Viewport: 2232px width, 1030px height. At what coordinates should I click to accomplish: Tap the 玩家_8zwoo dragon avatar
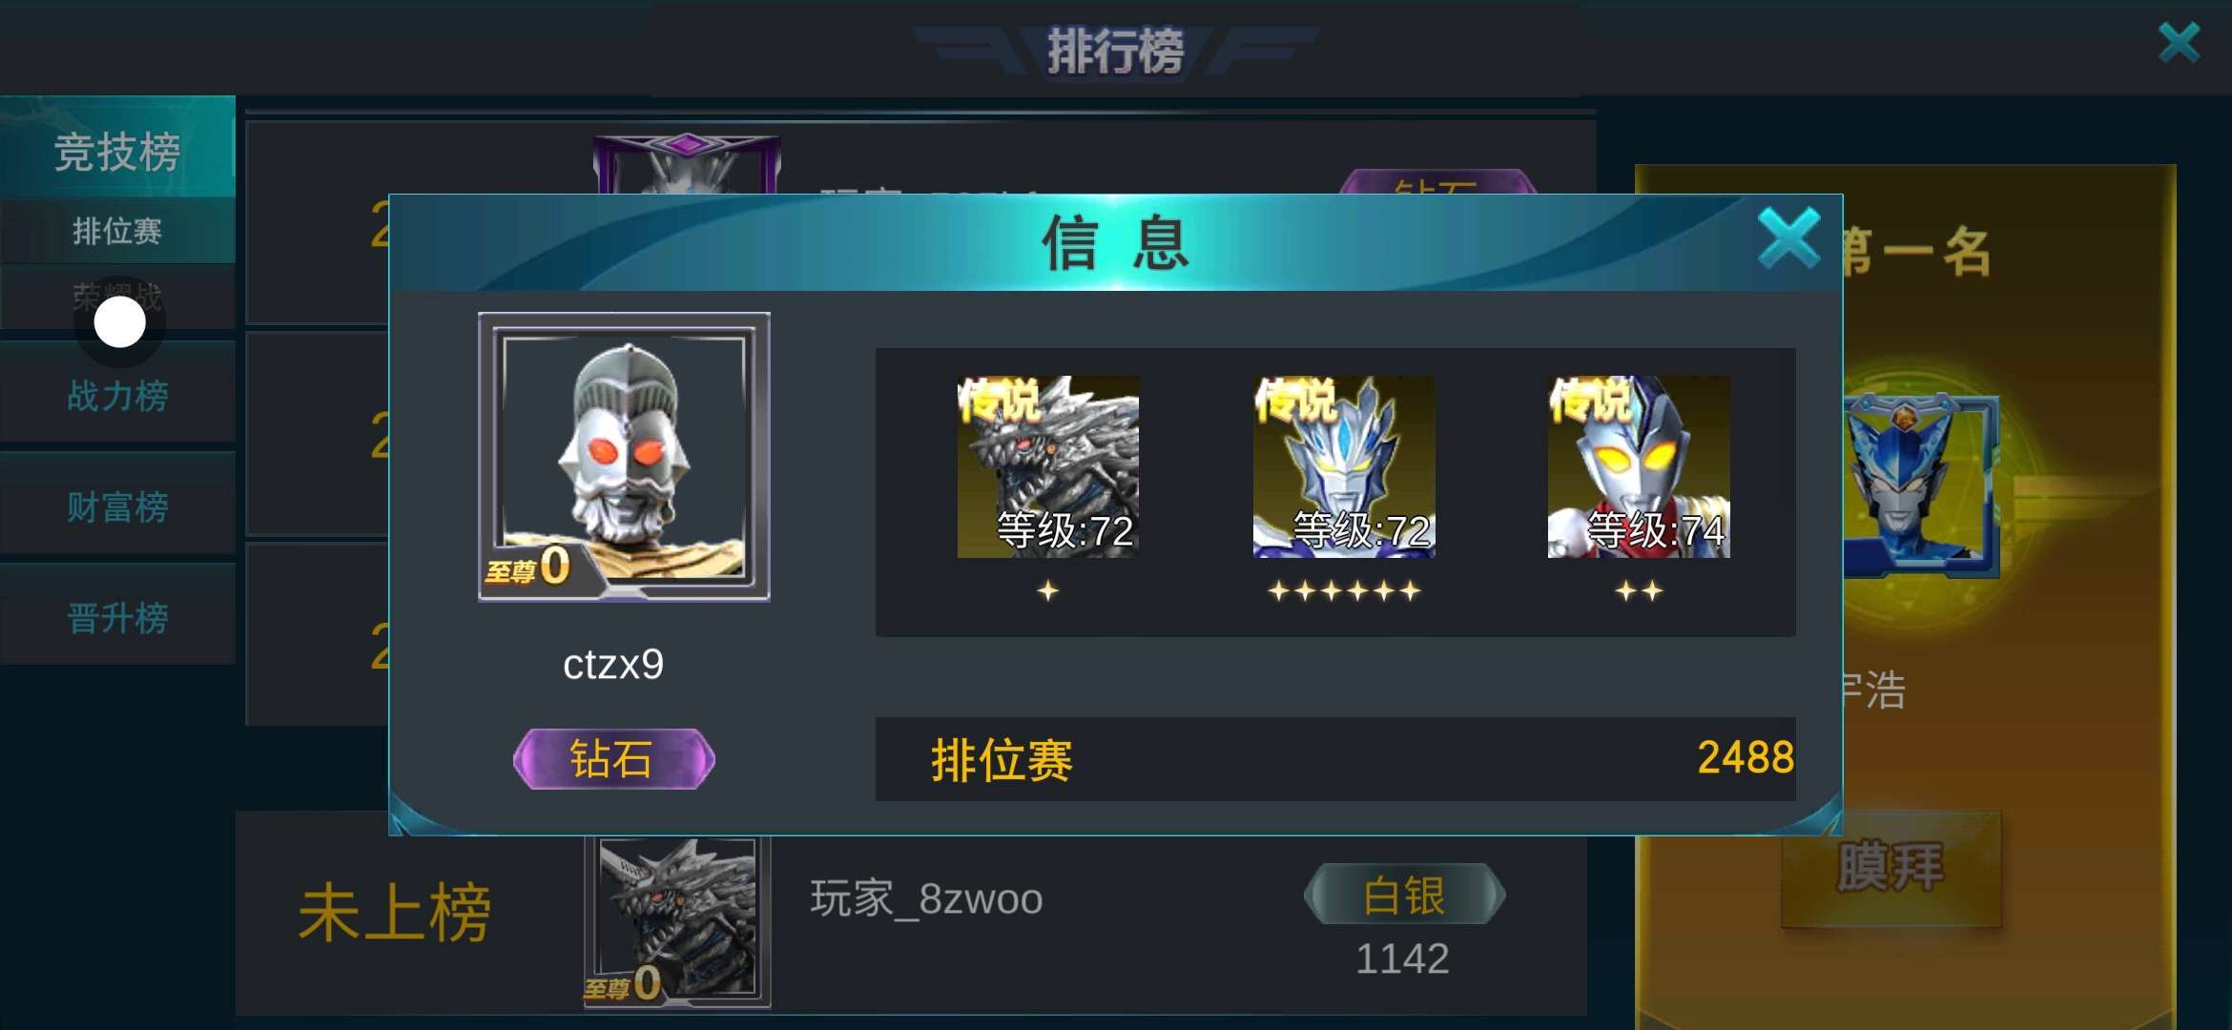(x=677, y=920)
